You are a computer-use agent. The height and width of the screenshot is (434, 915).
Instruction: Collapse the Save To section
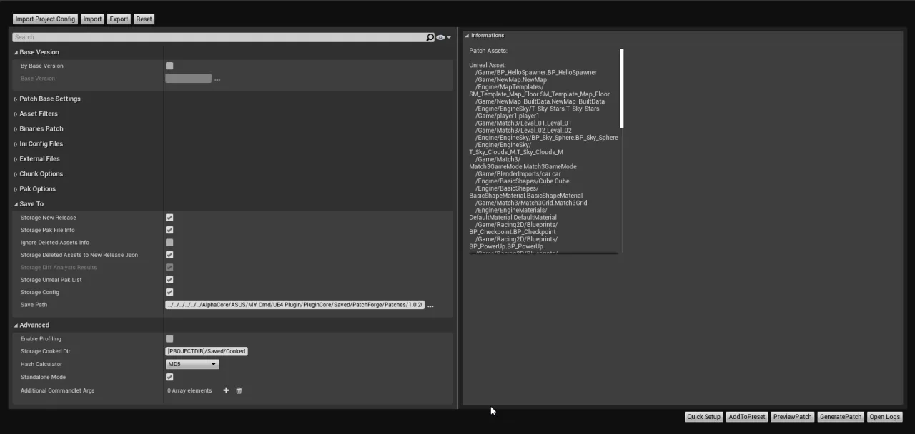[16, 204]
